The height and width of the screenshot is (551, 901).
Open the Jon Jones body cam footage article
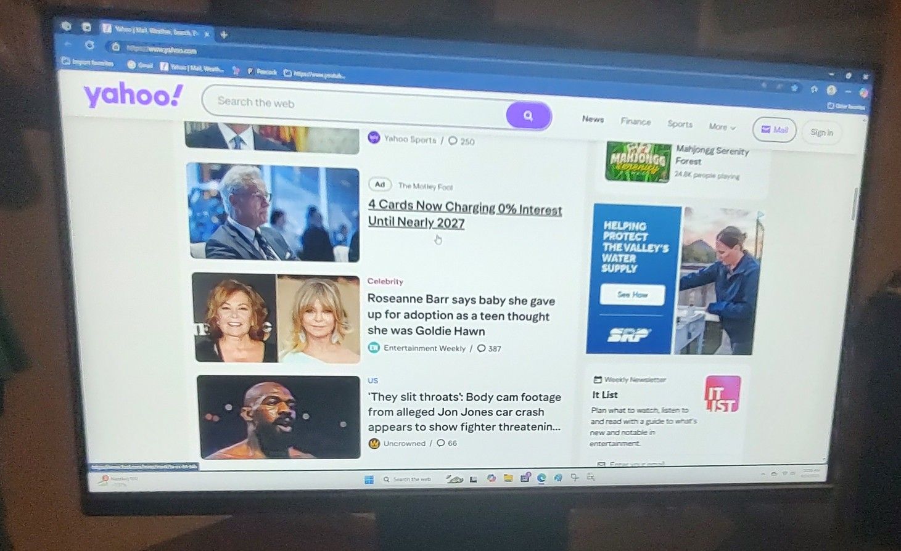point(464,412)
